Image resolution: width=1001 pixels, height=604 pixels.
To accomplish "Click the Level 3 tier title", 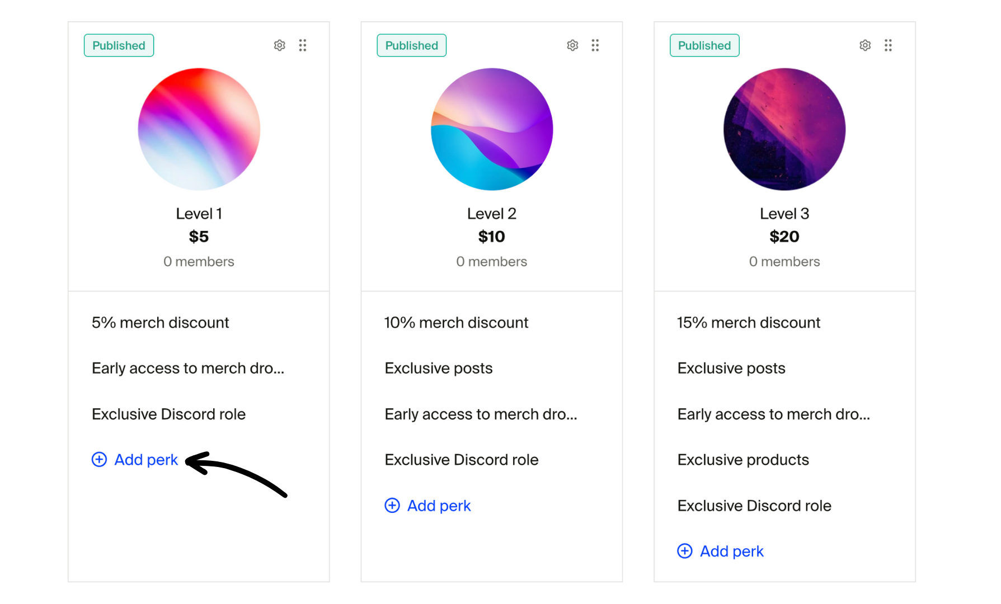I will [784, 214].
